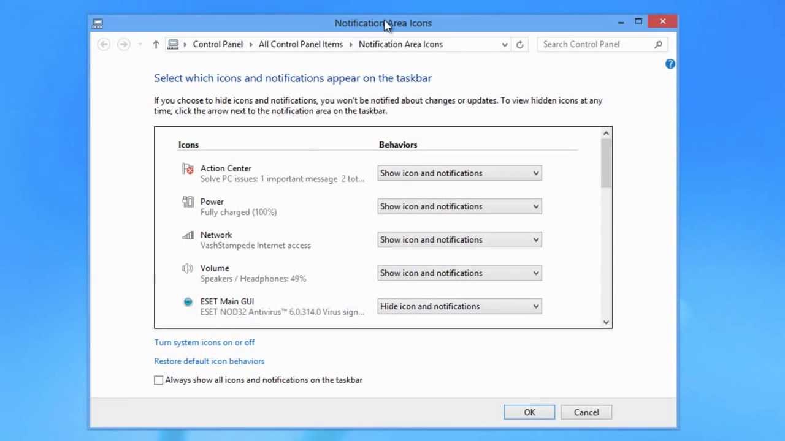Open Action Center behavior dropdown
Image resolution: width=785 pixels, height=441 pixels.
(x=459, y=173)
